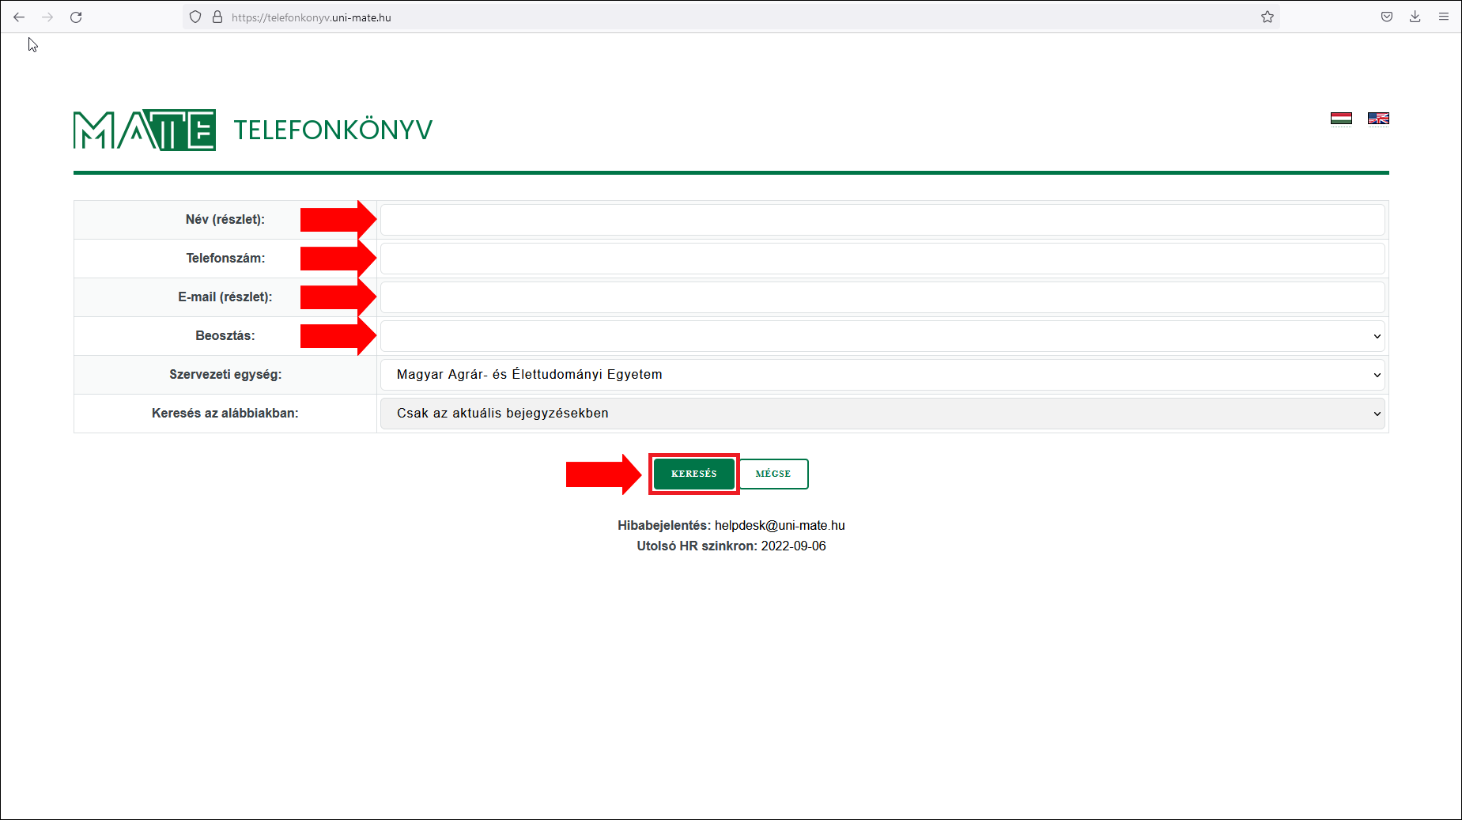The height and width of the screenshot is (820, 1462).
Task: Open the Keresés az alábbiakban dropdown
Action: click(x=882, y=414)
